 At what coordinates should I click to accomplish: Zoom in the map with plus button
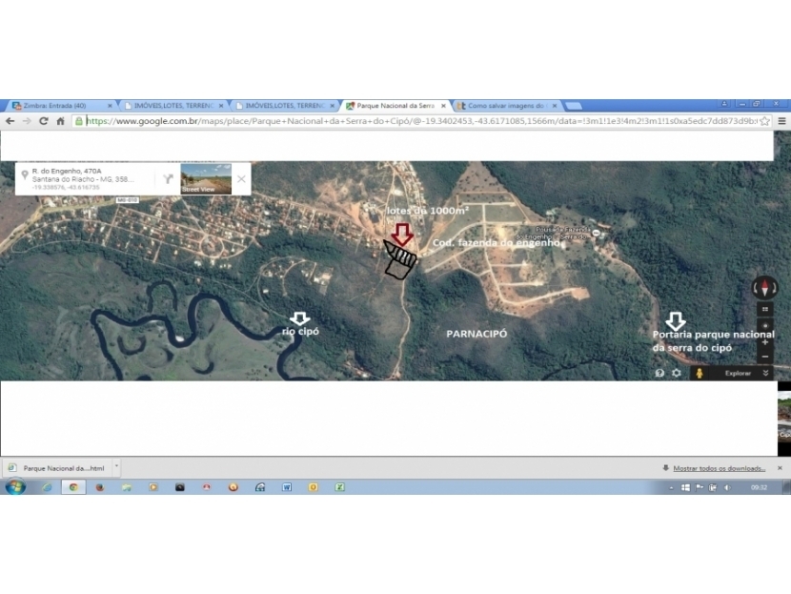click(x=764, y=341)
